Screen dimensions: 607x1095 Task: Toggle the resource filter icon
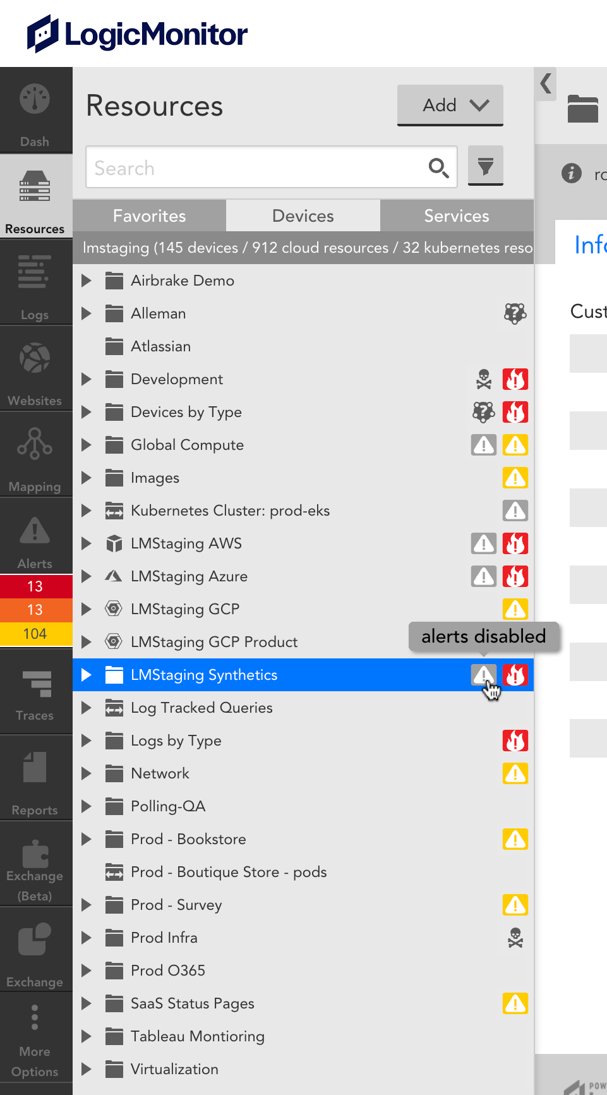[x=485, y=166]
